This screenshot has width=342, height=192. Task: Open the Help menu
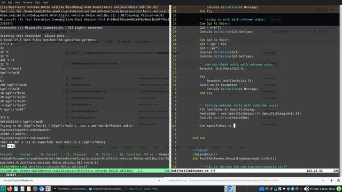click(x=45, y=2)
